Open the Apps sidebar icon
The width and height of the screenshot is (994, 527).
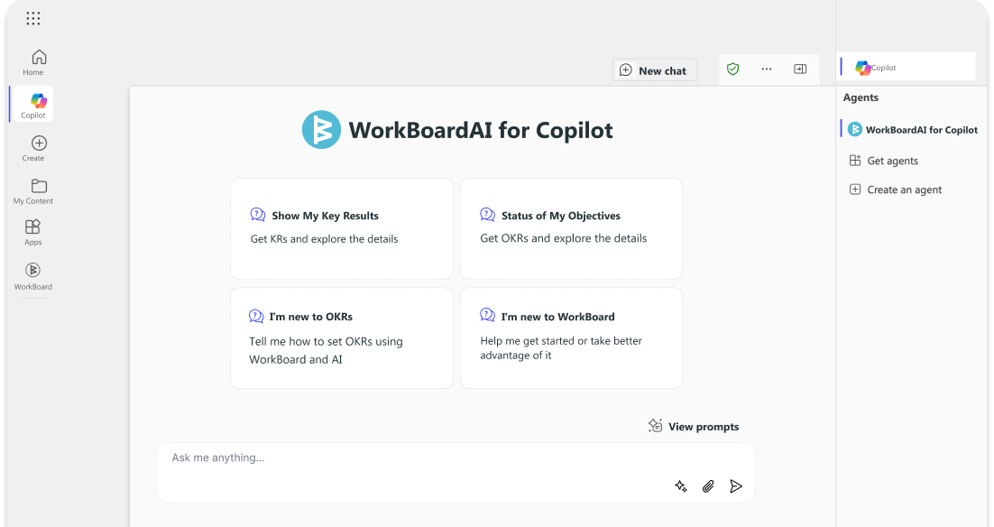click(33, 232)
